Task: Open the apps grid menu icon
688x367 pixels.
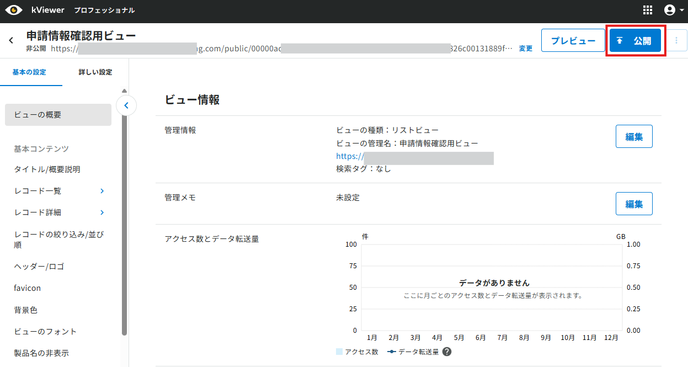Action: pyautogui.click(x=648, y=10)
